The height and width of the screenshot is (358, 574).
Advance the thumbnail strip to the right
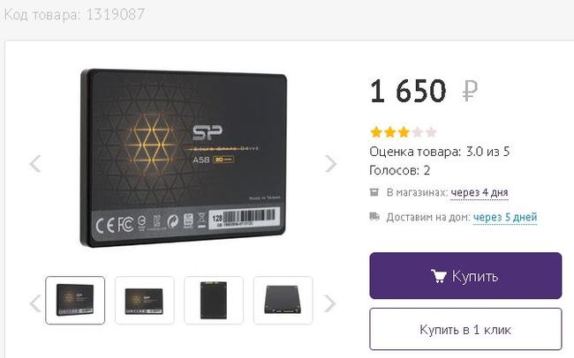click(x=330, y=303)
